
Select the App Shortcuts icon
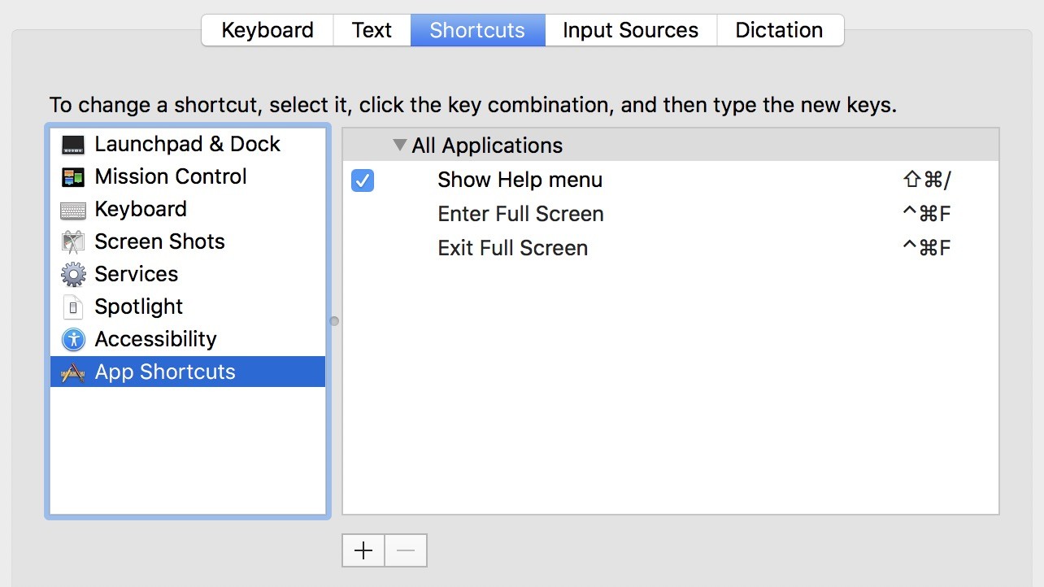tap(73, 372)
